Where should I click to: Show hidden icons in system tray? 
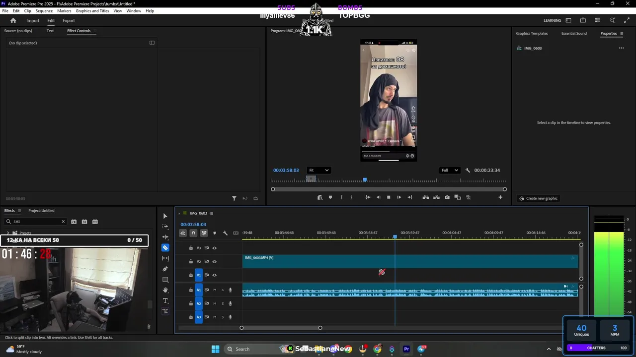pos(549,349)
